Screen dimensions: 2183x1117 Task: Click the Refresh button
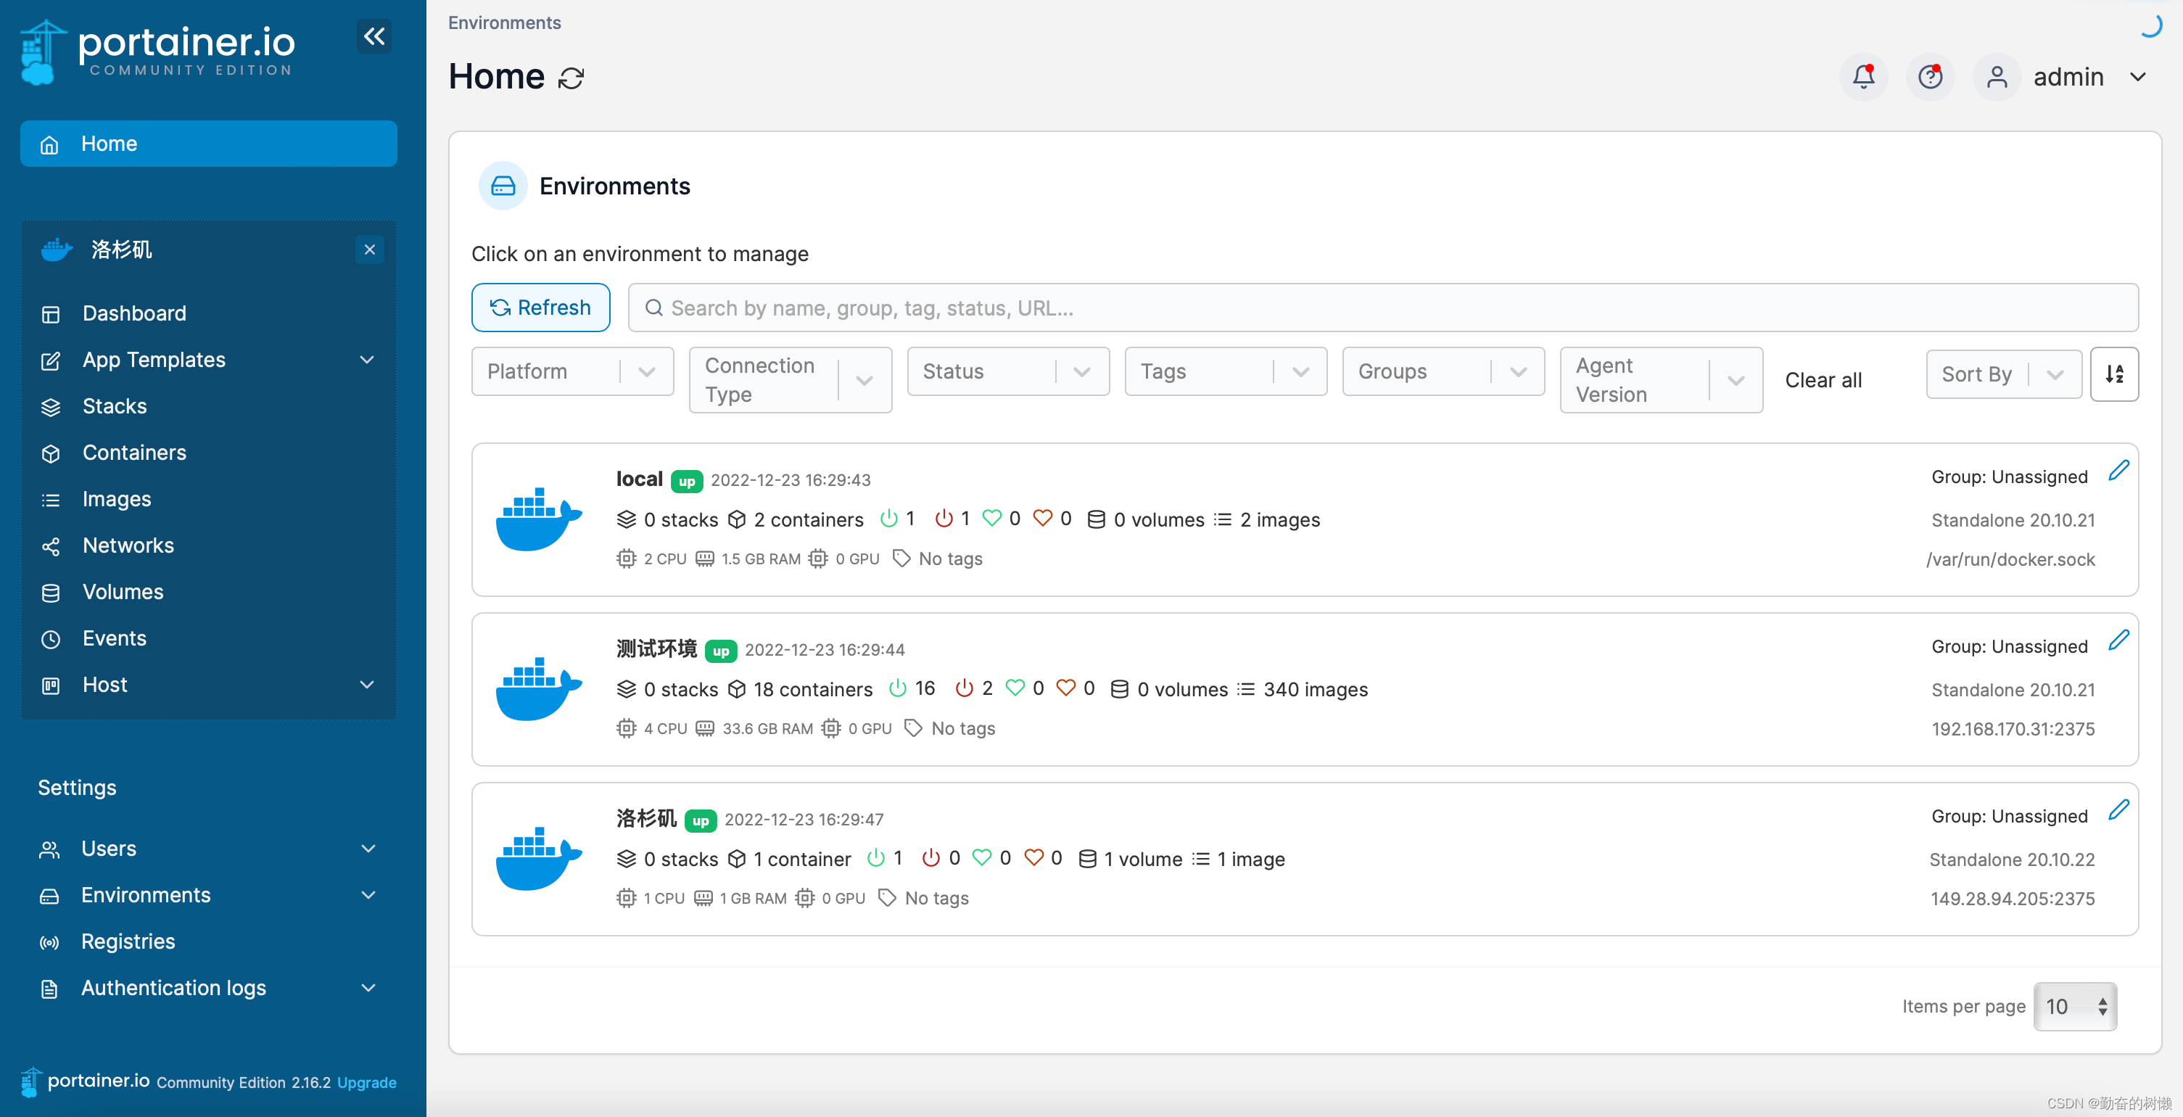click(x=540, y=307)
